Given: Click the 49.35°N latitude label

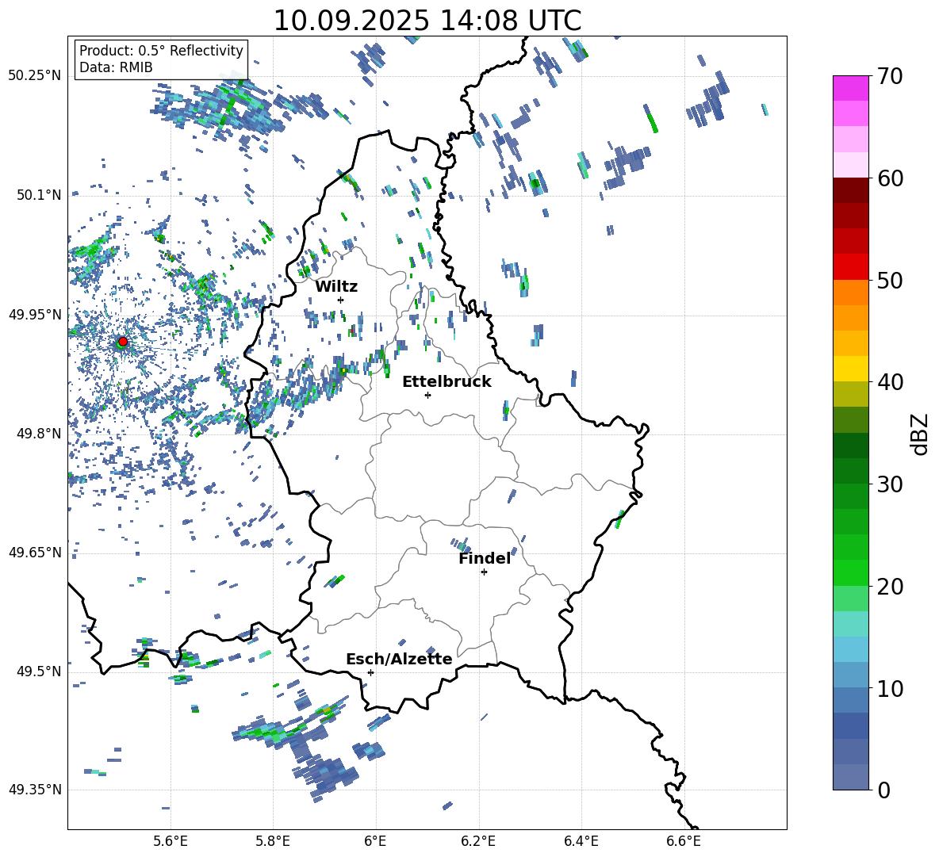Looking at the screenshot, I should coord(34,790).
